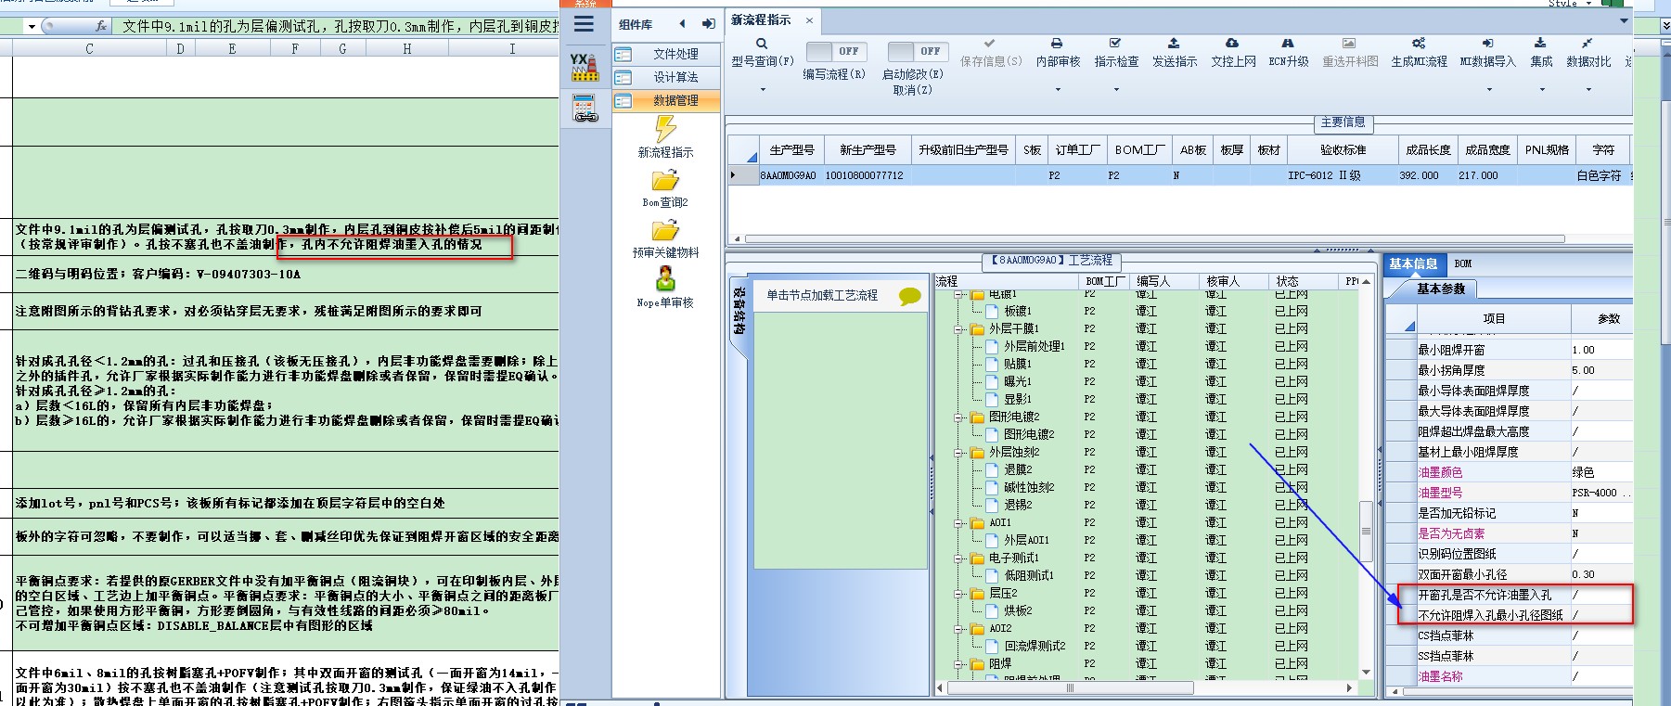
Task: Click 数据对比 compare icon
Action: [1587, 44]
